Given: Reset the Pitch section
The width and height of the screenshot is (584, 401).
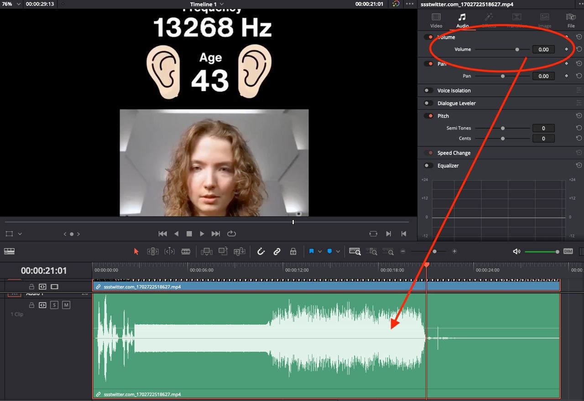Looking at the screenshot, I should 579,116.
